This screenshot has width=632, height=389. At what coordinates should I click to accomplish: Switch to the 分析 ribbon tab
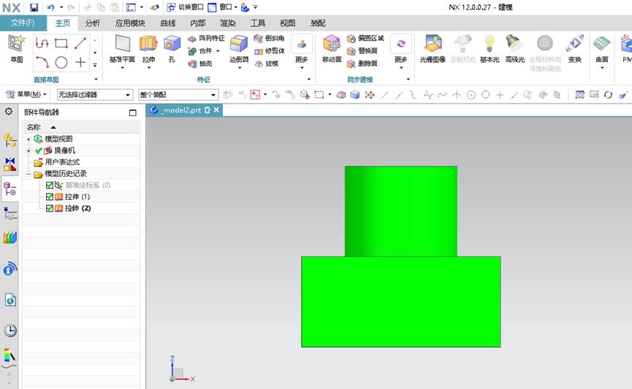[x=92, y=23]
